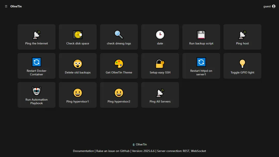Image resolution: width=279 pixels, height=157 pixels.
Task: Open Raise an issue on GitHub link
Action: (113, 151)
